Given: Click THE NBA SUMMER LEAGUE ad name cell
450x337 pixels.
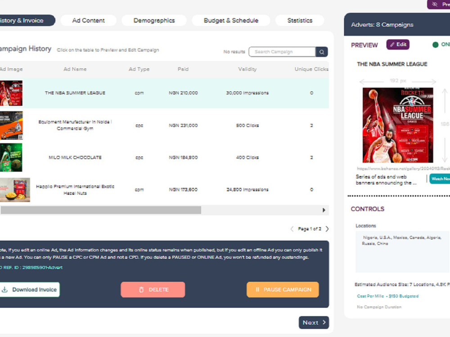Looking at the screenshot, I should click(x=75, y=93).
